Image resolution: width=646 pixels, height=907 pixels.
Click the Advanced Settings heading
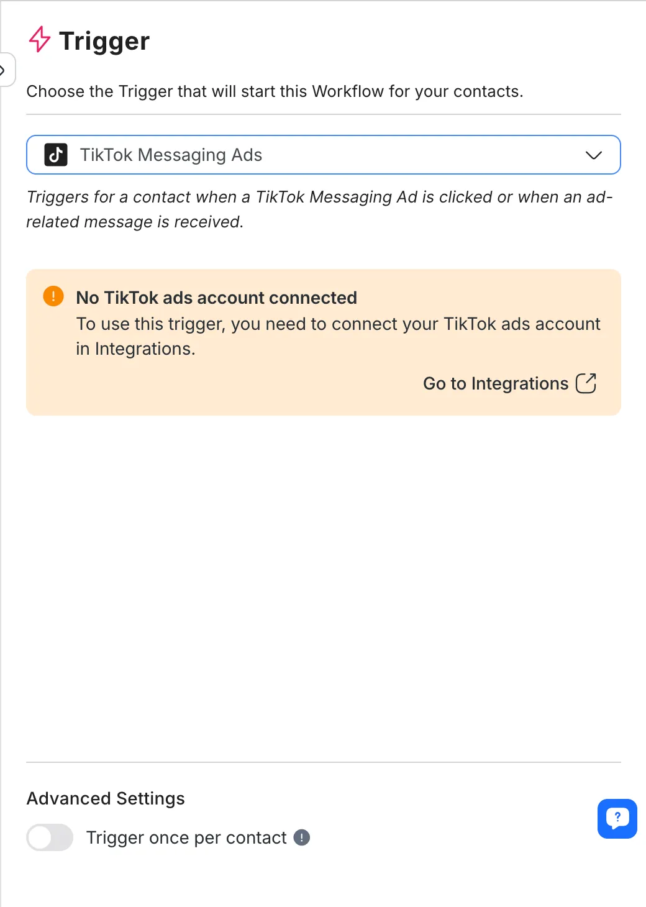click(x=106, y=798)
